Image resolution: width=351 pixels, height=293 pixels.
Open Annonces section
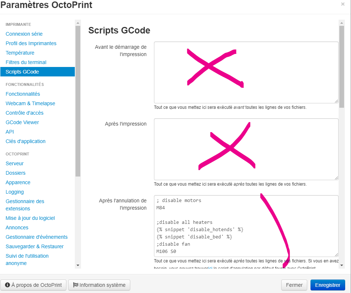click(17, 227)
